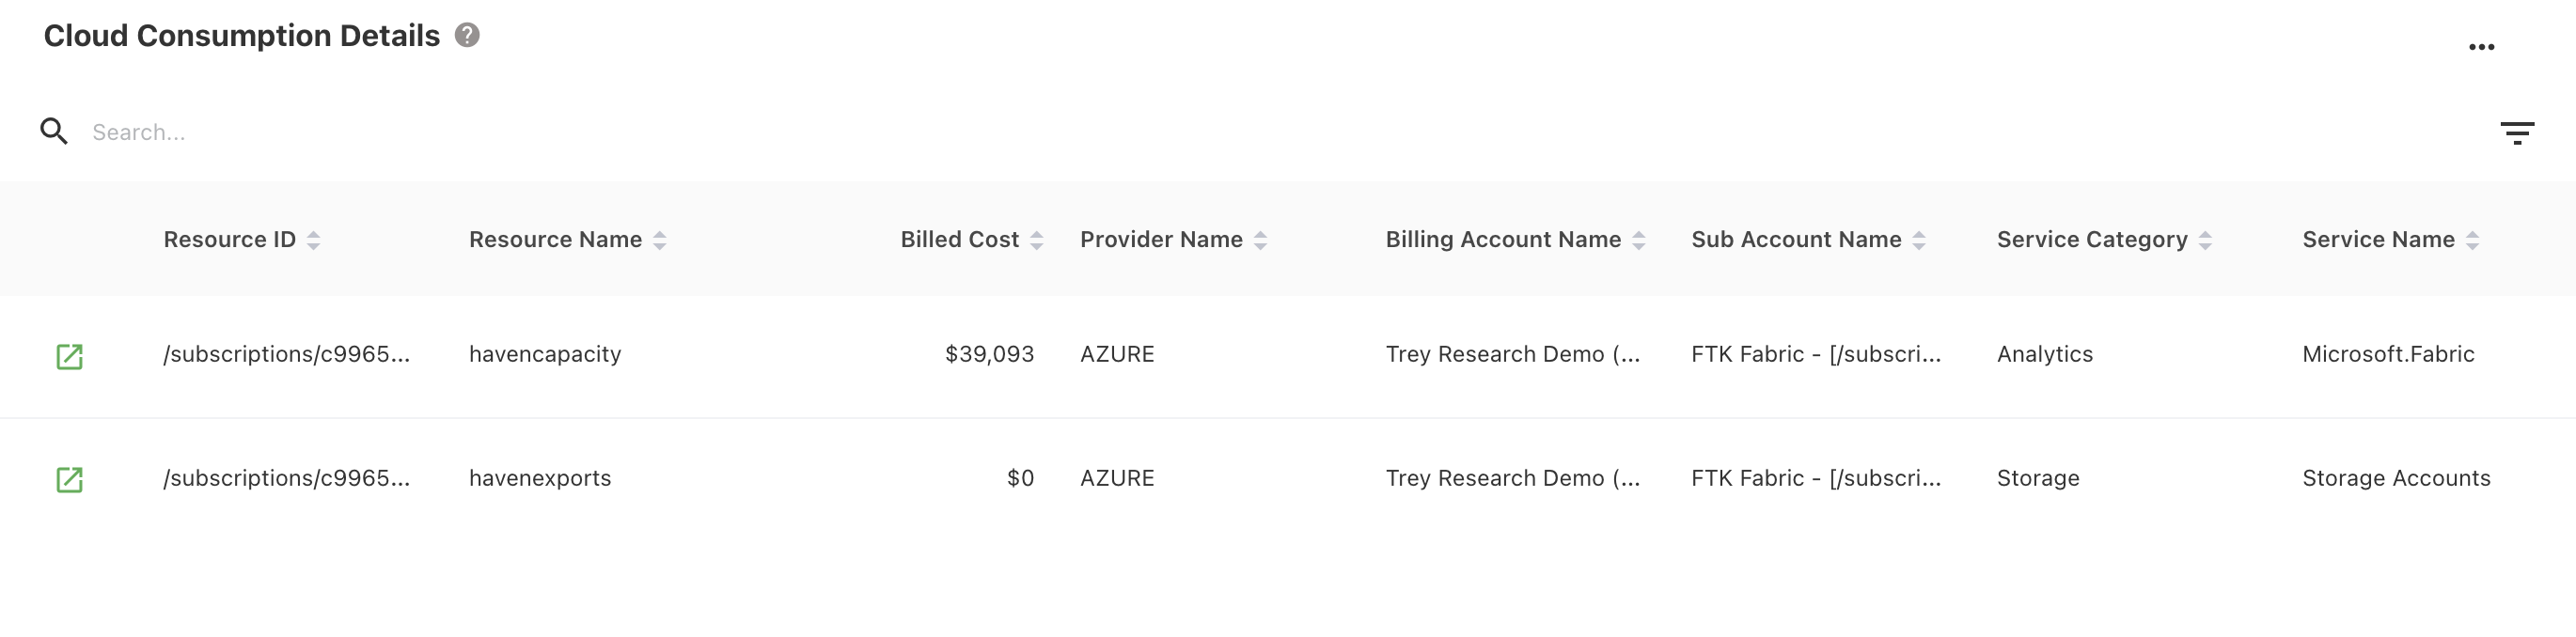Sort the table by Service Category
The height and width of the screenshot is (637, 2576).
2205,240
